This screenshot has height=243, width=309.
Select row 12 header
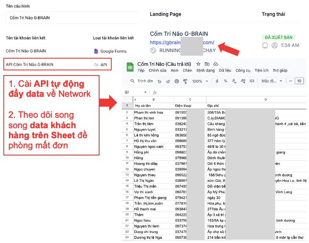(127, 169)
